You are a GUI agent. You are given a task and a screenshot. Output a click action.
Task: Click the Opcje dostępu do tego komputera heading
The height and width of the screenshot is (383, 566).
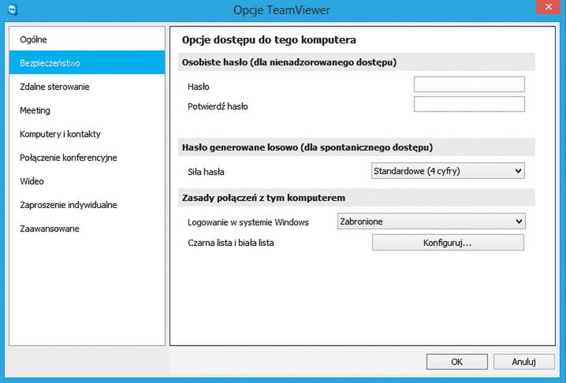pos(269,40)
